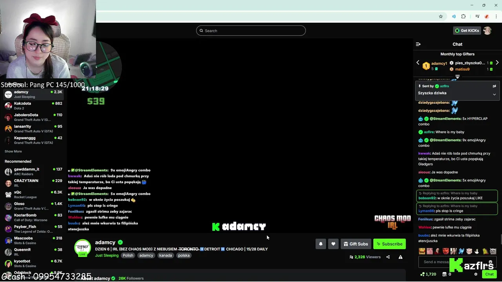Image resolution: width=502 pixels, height=282 pixels.
Task: Click the chat panel scrollbar
Action: tap(500, 239)
